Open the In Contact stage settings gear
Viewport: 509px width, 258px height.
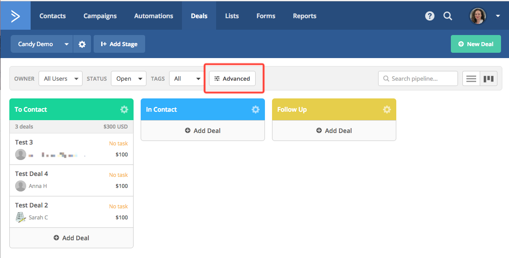[256, 109]
